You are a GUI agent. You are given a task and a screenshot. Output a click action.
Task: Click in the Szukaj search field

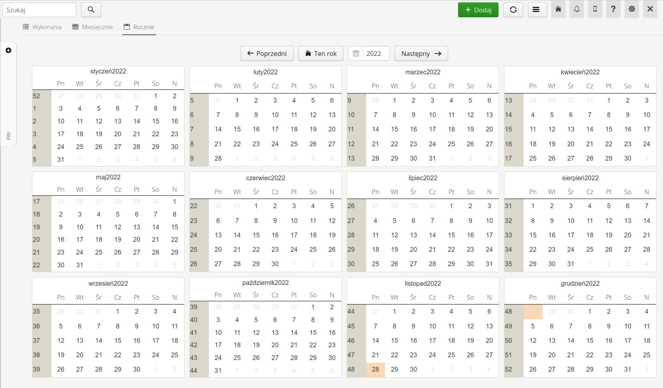39,10
